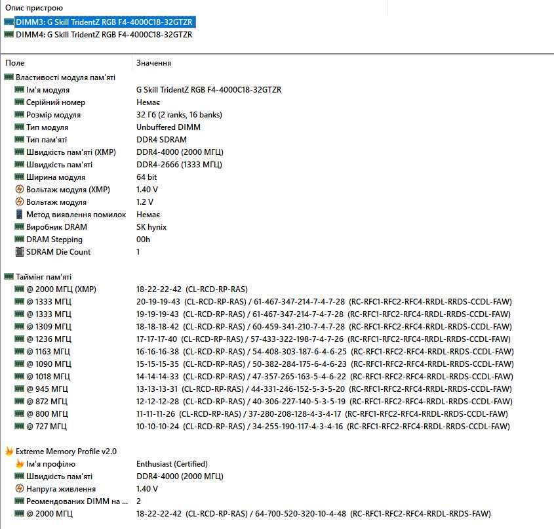Click the icon beside '@ 1163 МГЦ'
This screenshot has width=554, height=529.
click(20, 351)
